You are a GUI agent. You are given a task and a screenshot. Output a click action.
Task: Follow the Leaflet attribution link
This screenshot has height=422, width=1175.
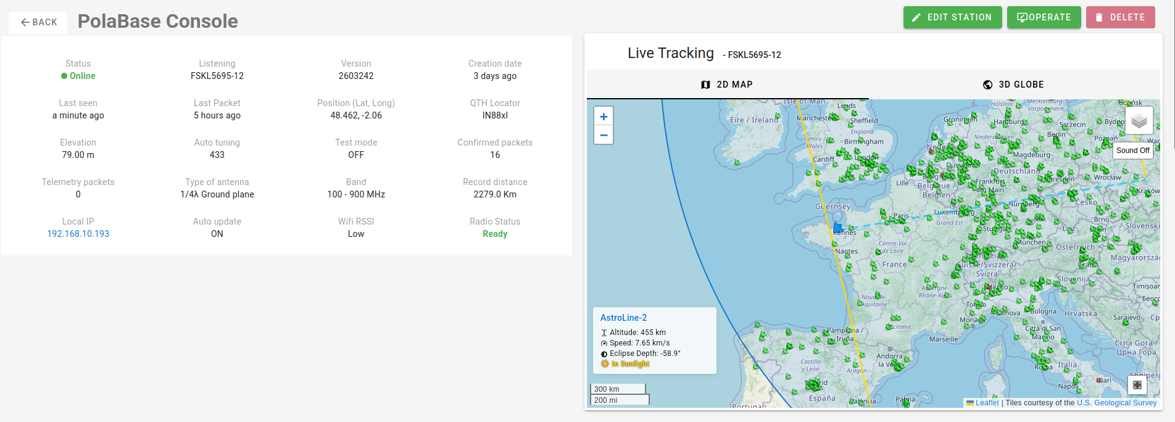[x=987, y=403]
